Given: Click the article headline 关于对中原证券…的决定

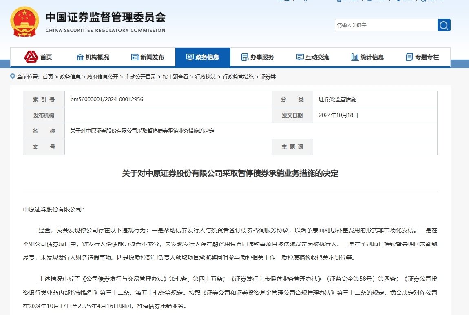Looking at the screenshot, I should point(230,173).
